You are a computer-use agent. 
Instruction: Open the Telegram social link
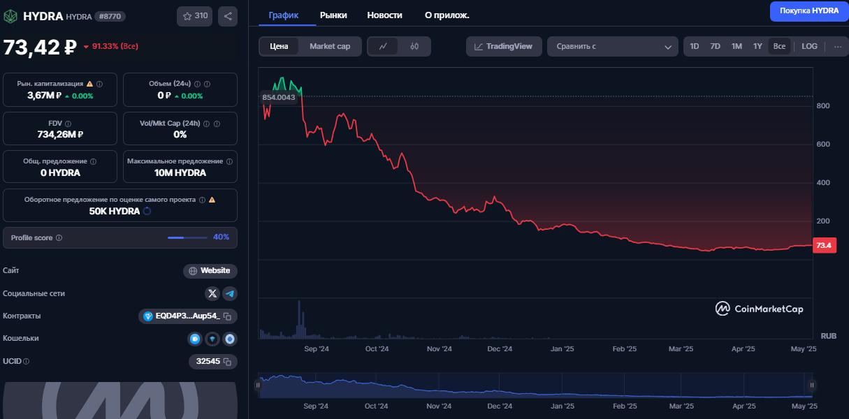(x=229, y=293)
